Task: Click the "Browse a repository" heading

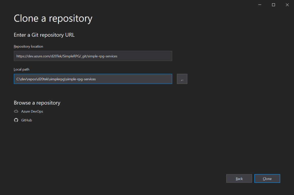Action: click(x=37, y=103)
